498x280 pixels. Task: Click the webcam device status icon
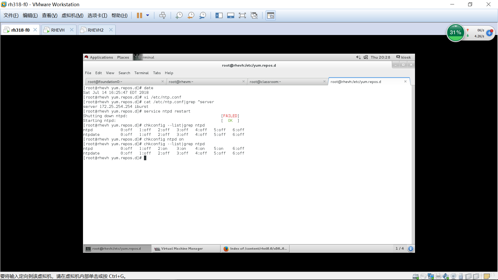(x=453, y=276)
